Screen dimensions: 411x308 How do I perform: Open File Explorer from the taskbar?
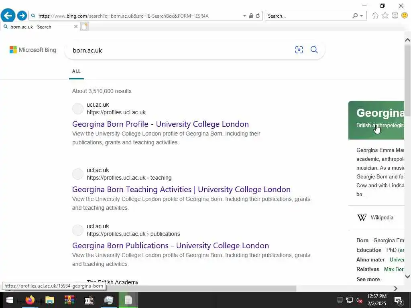(x=49, y=300)
